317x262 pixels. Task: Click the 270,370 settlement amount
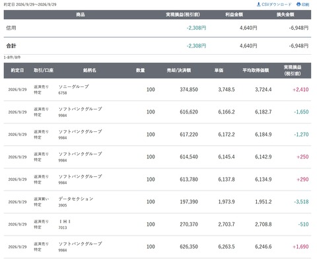point(189,224)
